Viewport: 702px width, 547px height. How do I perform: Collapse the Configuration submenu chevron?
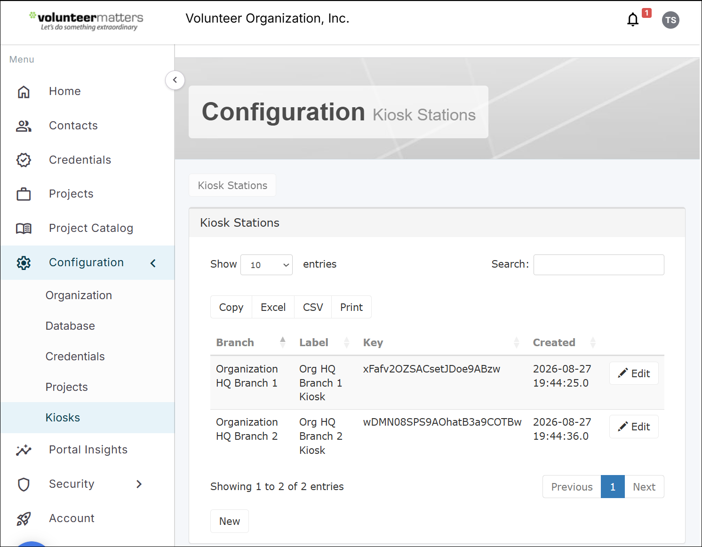point(153,263)
